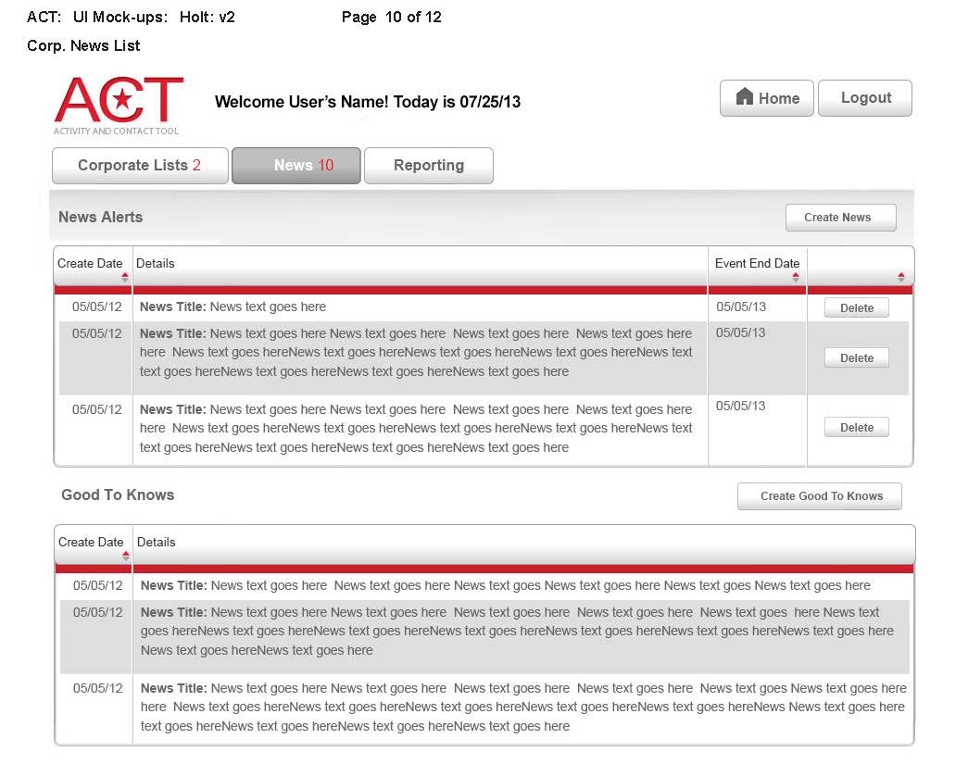This screenshot has height=764, width=968.
Task: Select the first single-line news alert entry
Action: [x=233, y=307]
